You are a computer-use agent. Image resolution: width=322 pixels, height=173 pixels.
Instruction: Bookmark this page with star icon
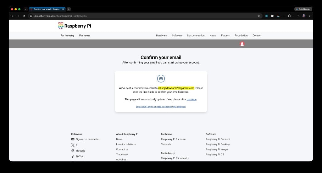(259, 16)
